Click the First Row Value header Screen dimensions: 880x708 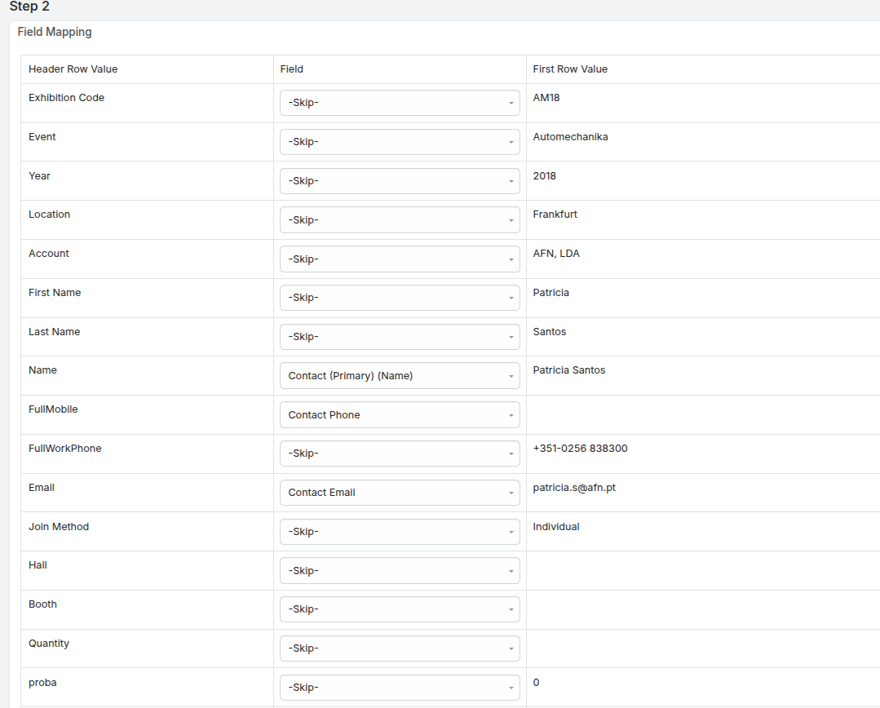point(570,69)
